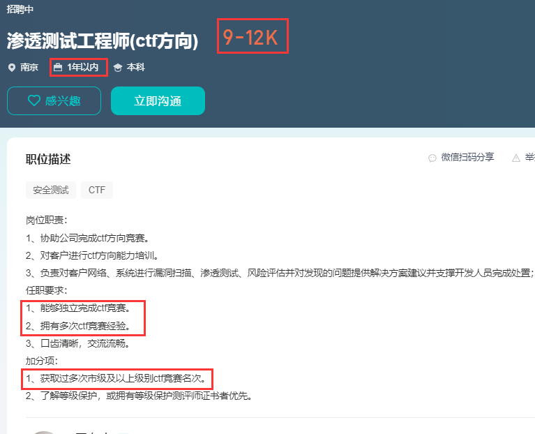Click the line 口齿清晰，交流流畅
Viewport: 535px width, 434px height.
click(78, 343)
